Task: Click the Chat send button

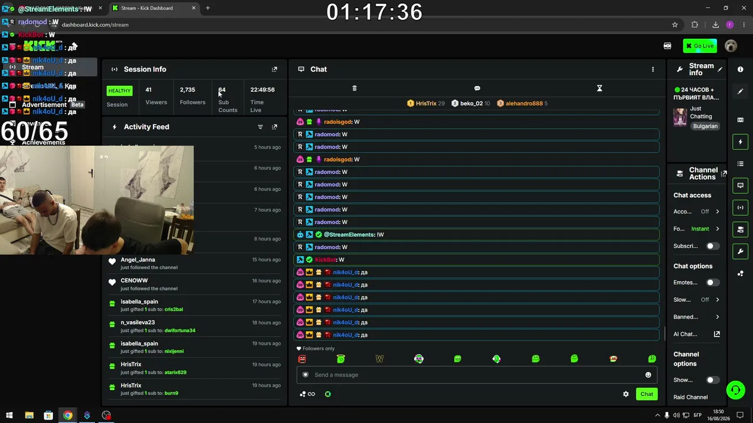Action: point(647,394)
